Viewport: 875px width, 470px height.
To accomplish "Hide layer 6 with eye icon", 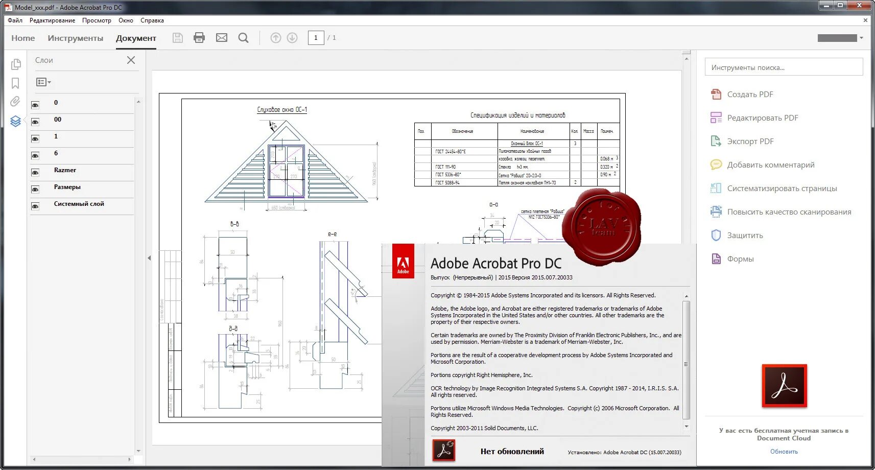I will 35,156.
